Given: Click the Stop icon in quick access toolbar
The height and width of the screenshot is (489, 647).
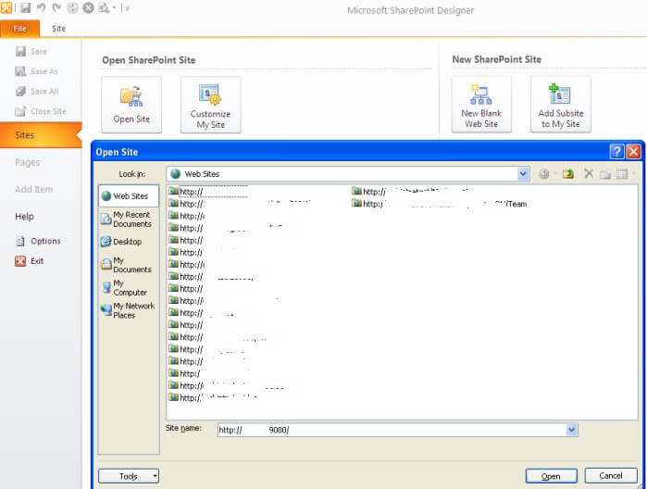Looking at the screenshot, I should click(x=88, y=7).
